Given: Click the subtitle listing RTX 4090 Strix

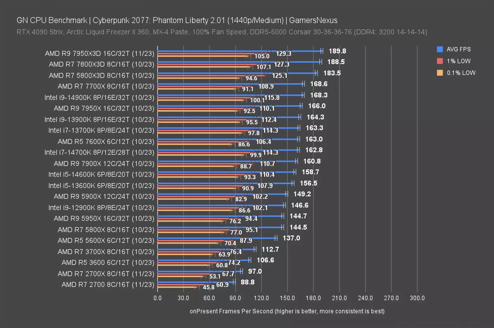Looking at the screenshot, I should [x=221, y=32].
